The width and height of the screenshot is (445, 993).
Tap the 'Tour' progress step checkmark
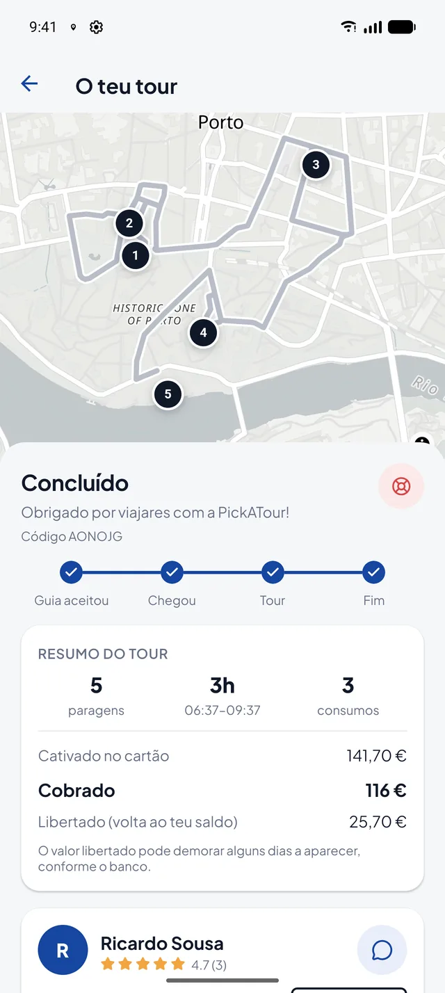(x=273, y=573)
